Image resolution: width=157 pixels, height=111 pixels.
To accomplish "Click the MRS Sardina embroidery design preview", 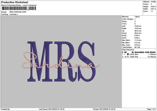I will 61,61.
